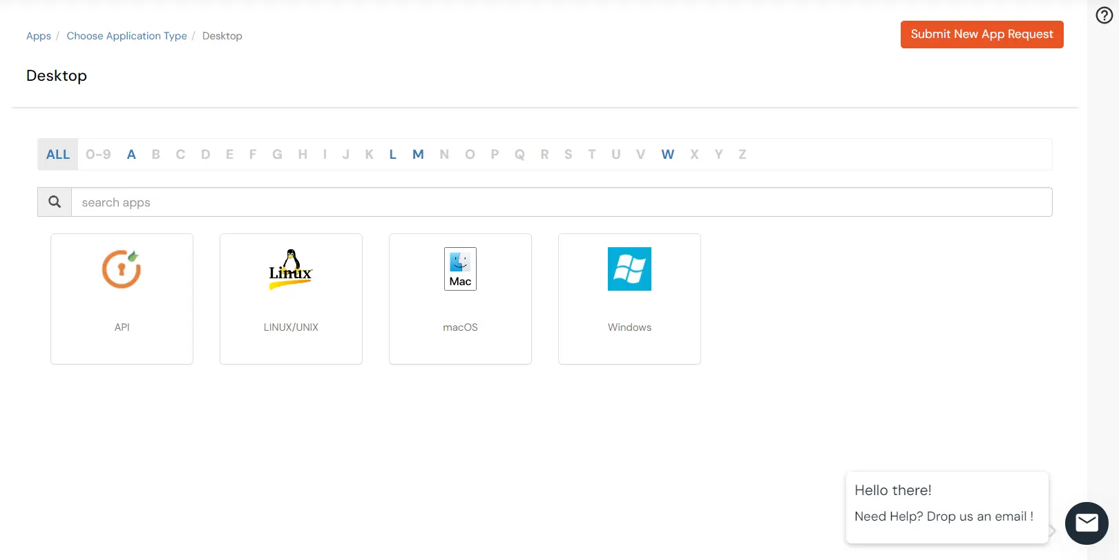Click the letter T filter
Image resolution: width=1119 pixels, height=560 pixels.
point(592,155)
